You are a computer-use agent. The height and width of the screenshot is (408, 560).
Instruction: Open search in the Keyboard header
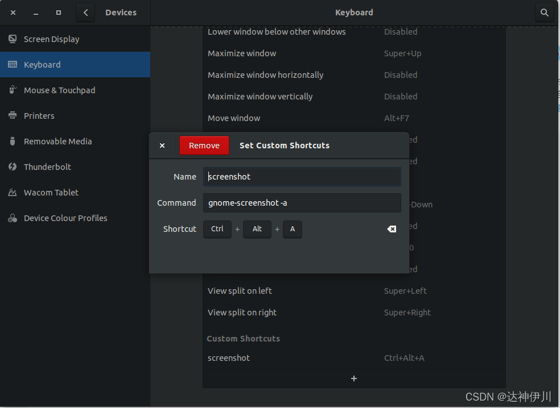544,13
